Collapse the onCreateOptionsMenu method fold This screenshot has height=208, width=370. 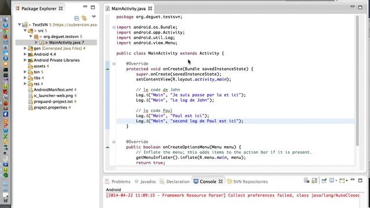114,142
